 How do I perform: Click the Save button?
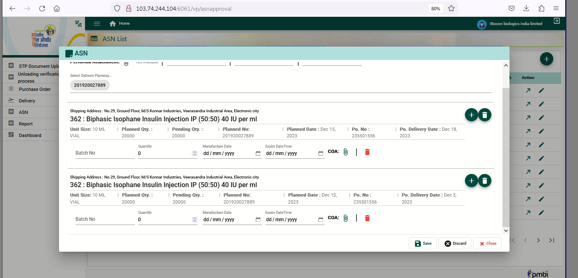[423, 243]
